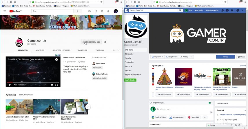Viewport: 248px width, 129px height.
Task: Open YouTube account avatar
Action: coord(116,11)
